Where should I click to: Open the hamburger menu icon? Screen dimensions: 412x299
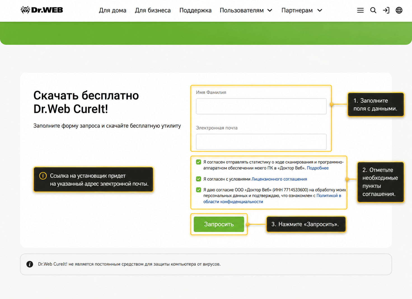(360, 10)
